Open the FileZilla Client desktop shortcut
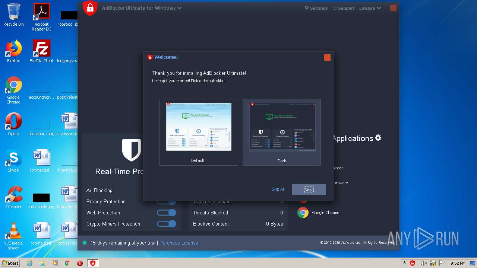 (41, 51)
